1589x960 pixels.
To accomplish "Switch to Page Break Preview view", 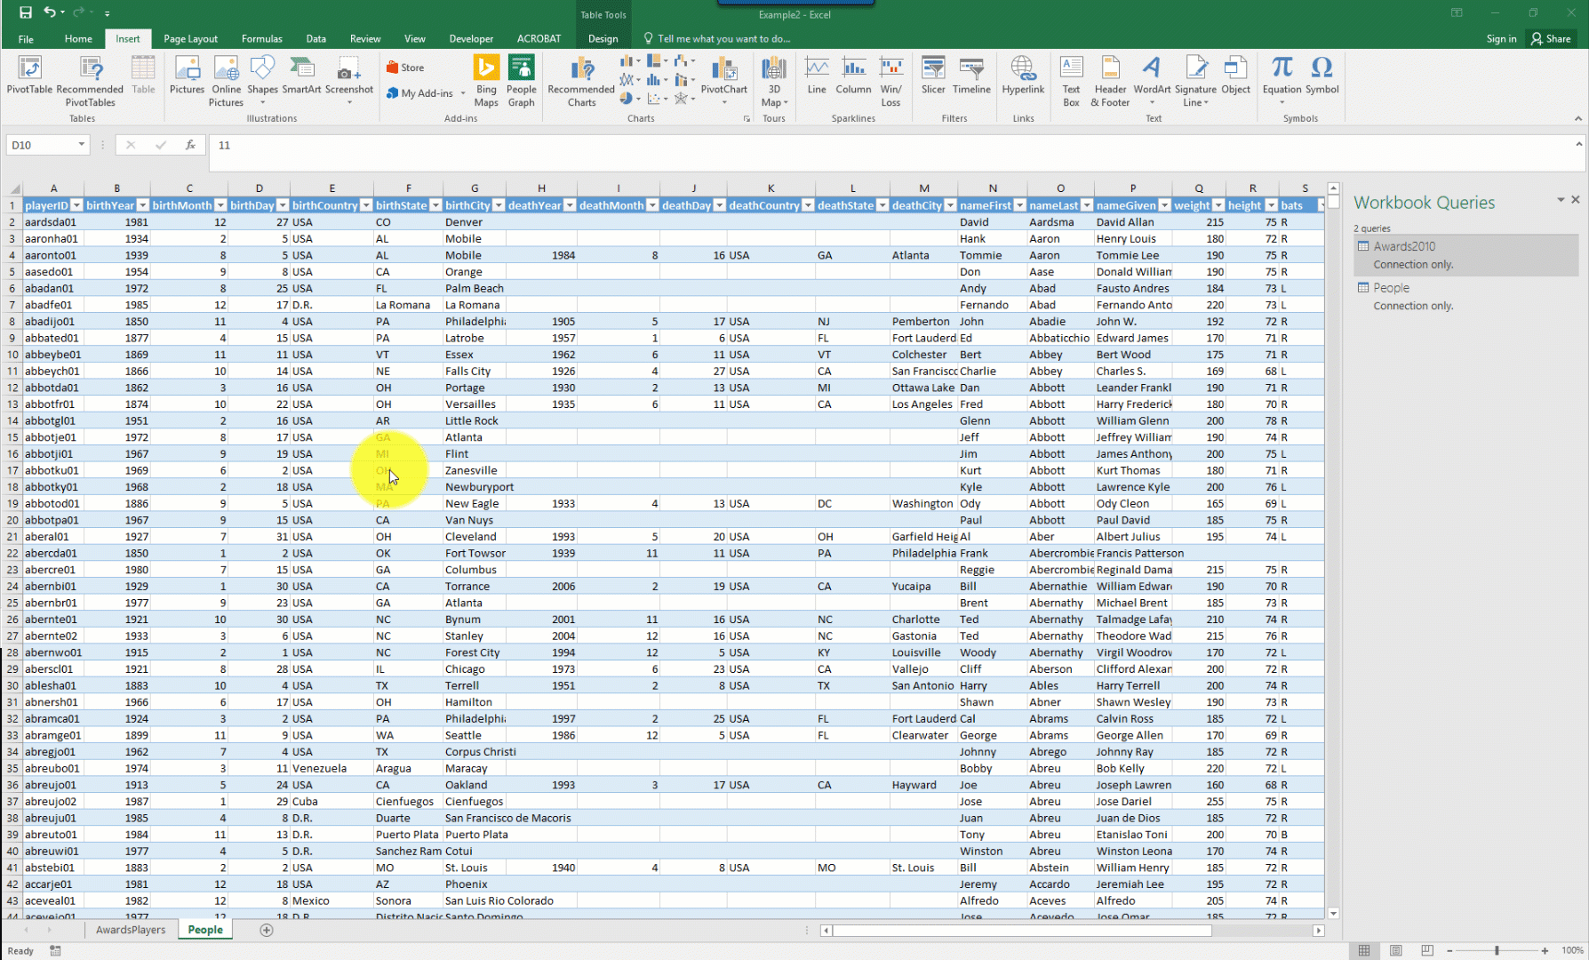I will [1426, 950].
